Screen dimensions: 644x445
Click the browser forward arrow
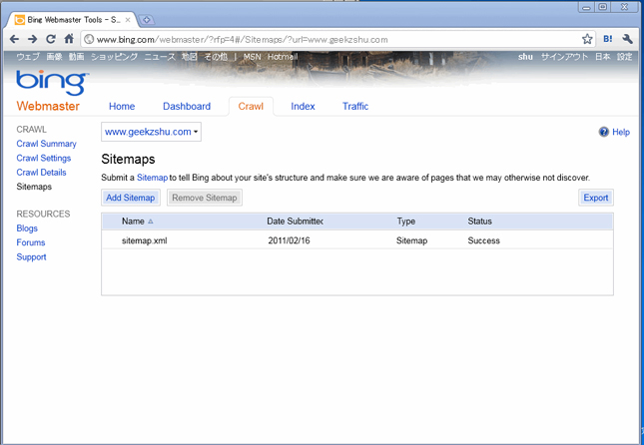(x=32, y=39)
